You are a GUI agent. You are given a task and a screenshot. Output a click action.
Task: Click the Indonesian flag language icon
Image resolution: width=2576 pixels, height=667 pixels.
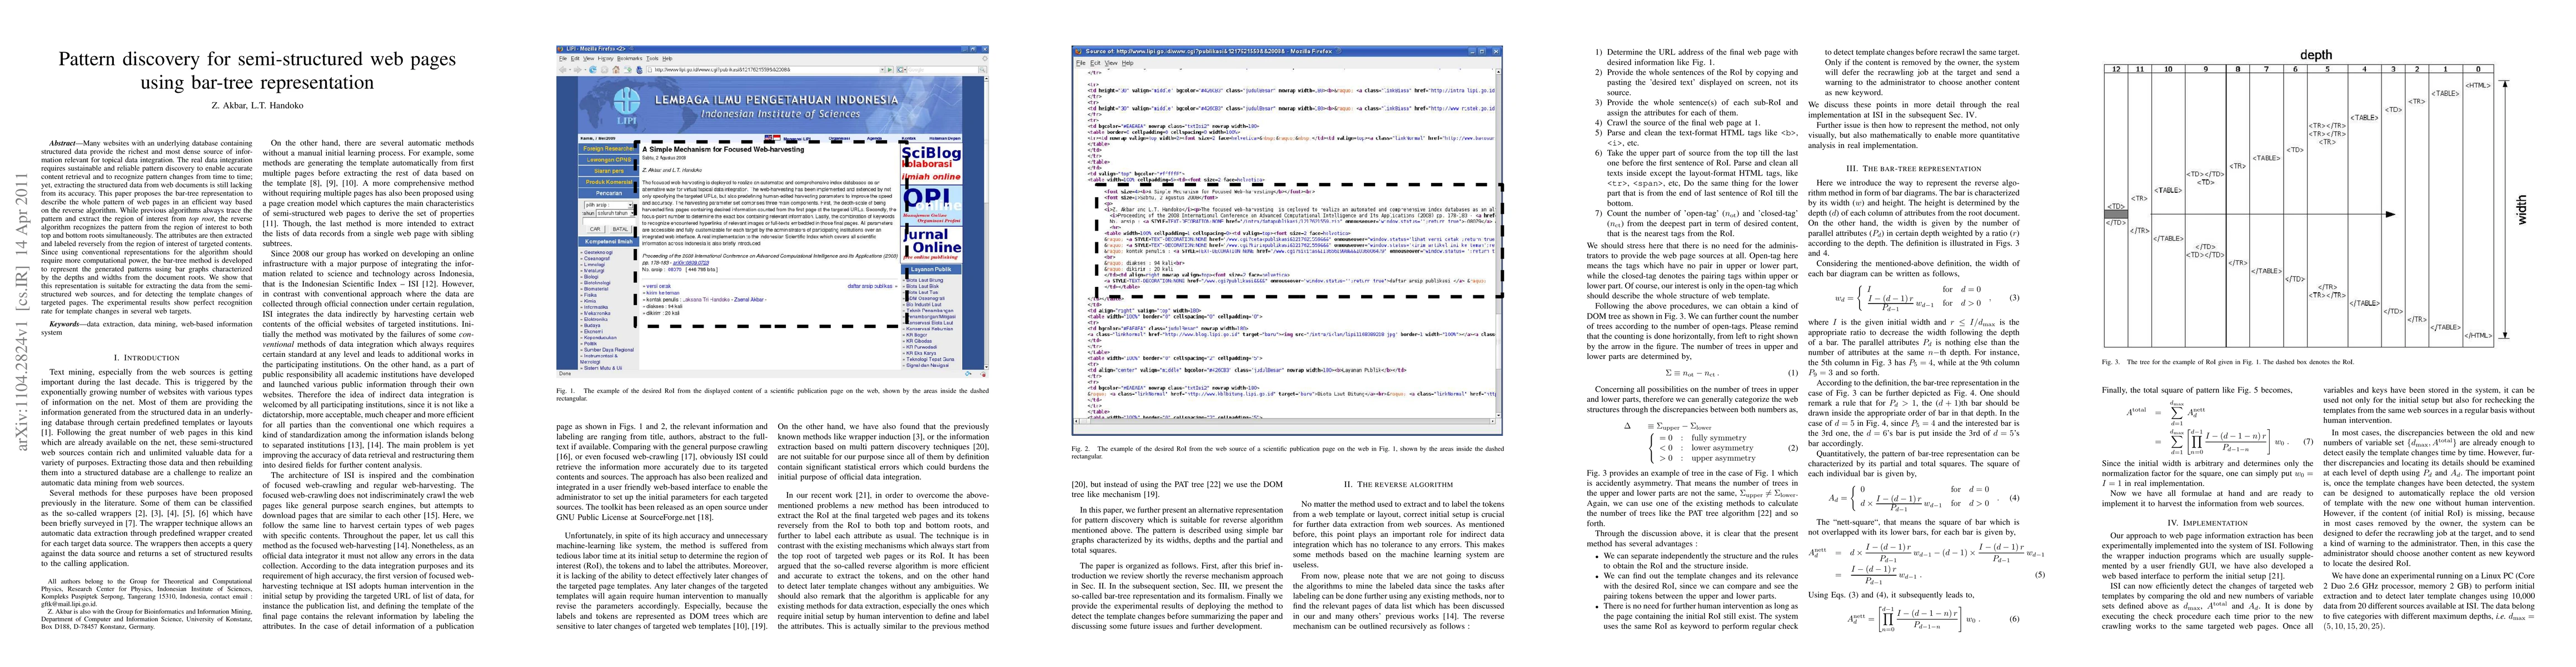pos(777,138)
